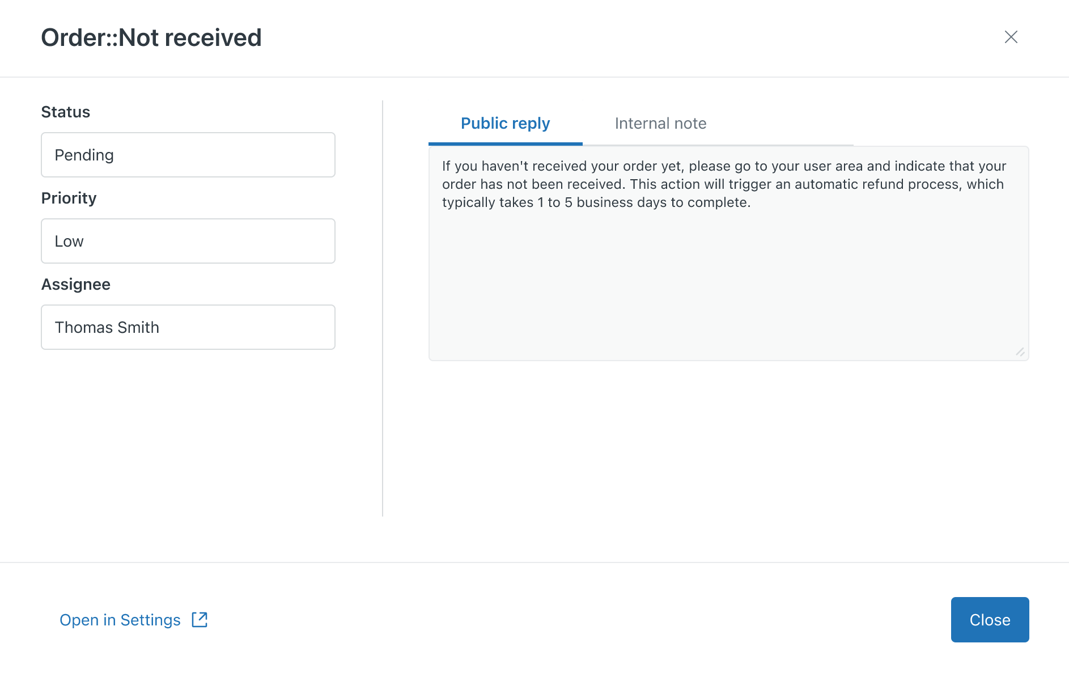Click the blue Close button
Viewport: 1069px width, 677px height.
tap(990, 620)
